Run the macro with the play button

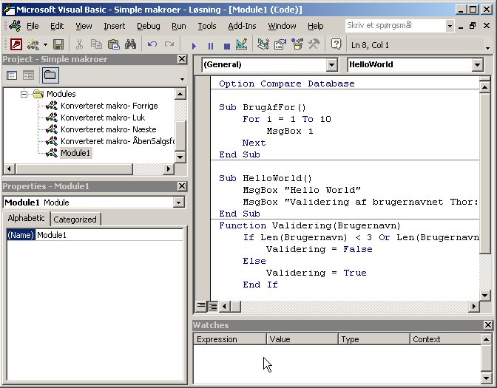pos(195,45)
